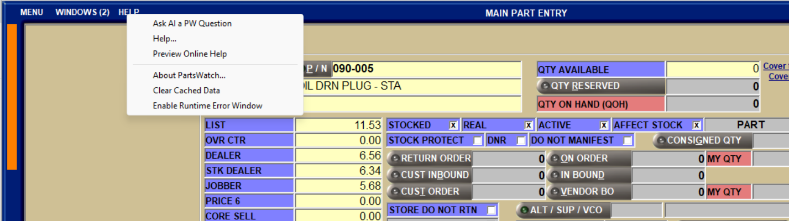Toggle the DNR checkbox
789x221 pixels.
[521, 141]
